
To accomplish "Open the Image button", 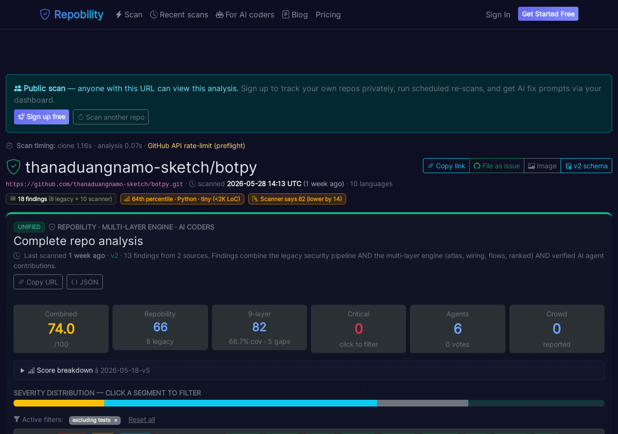I will (542, 166).
